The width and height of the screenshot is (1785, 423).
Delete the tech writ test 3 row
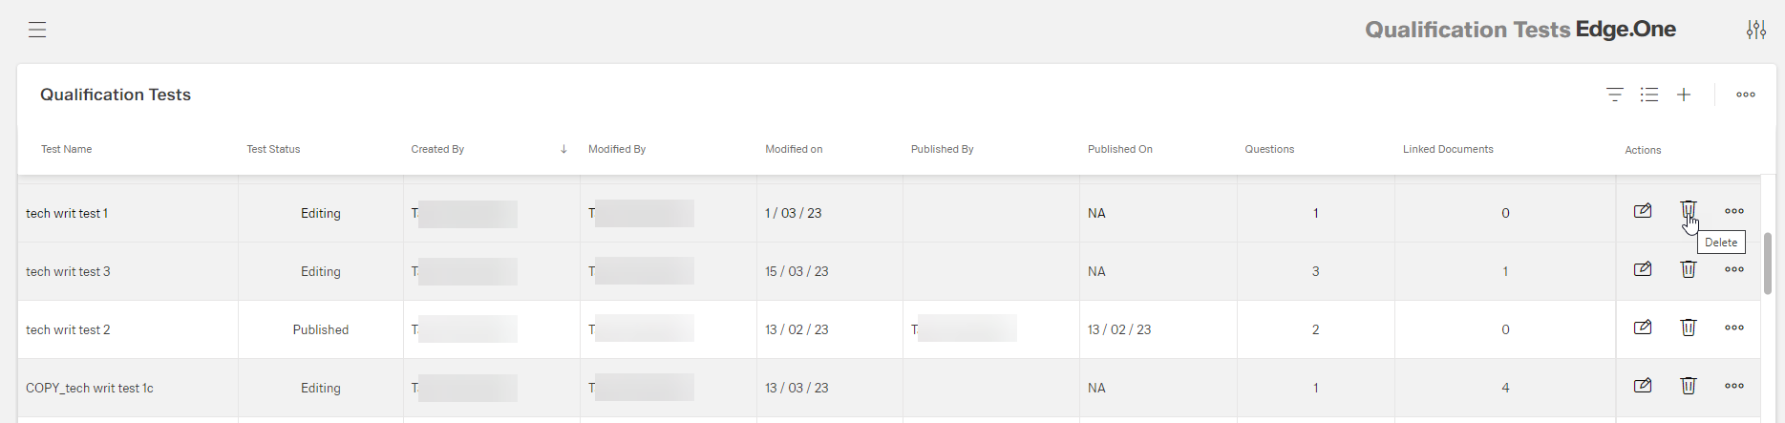point(1689,270)
